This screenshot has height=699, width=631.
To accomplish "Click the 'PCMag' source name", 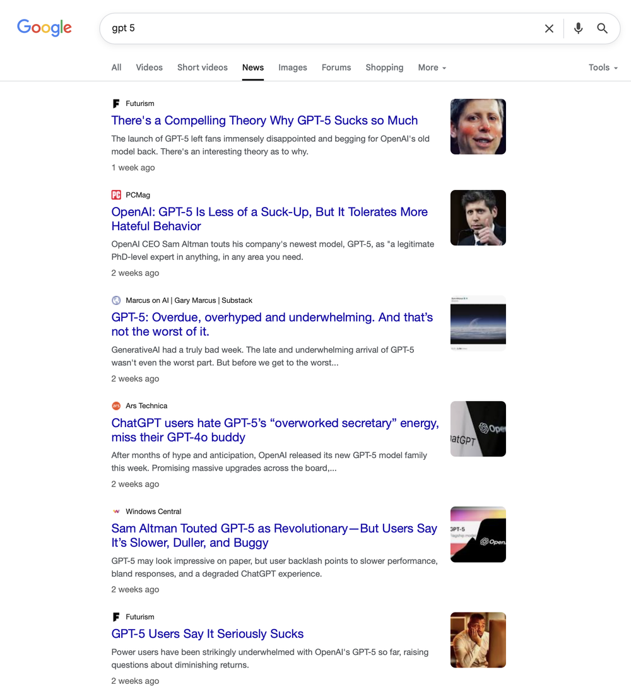I will (138, 195).
